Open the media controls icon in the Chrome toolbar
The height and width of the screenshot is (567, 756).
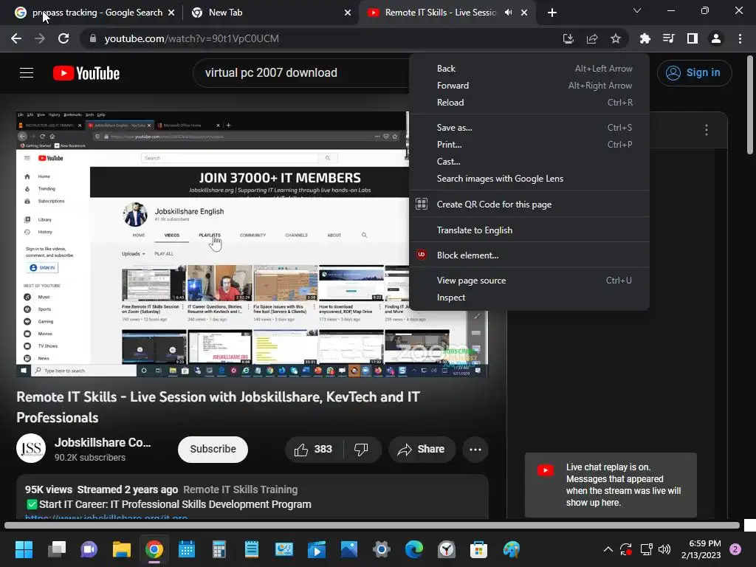point(668,38)
